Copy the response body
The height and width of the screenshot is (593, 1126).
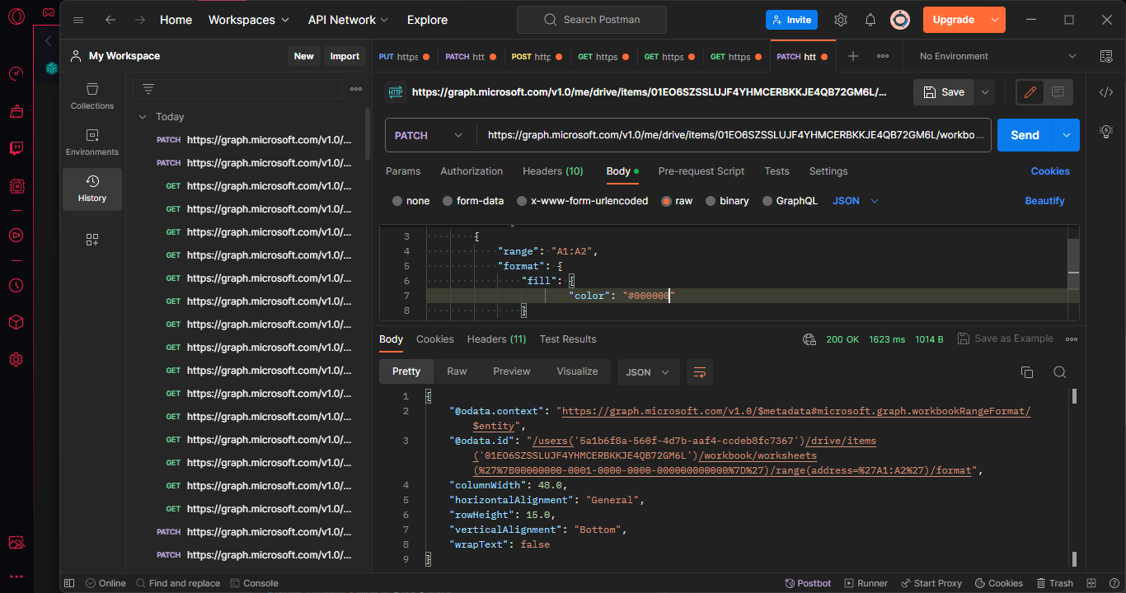[1027, 372]
